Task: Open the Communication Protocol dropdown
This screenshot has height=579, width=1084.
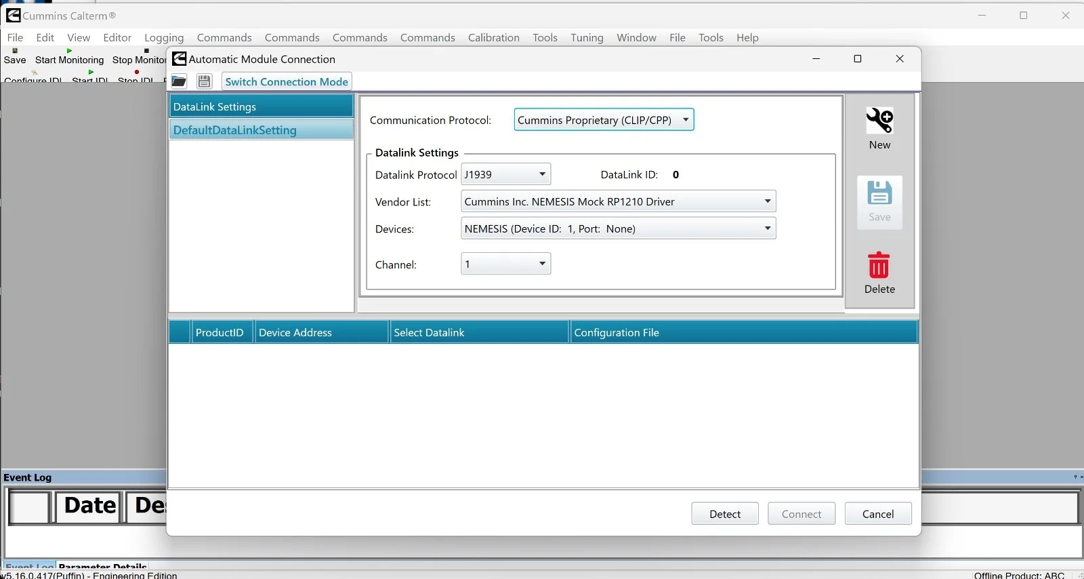Action: (x=604, y=120)
